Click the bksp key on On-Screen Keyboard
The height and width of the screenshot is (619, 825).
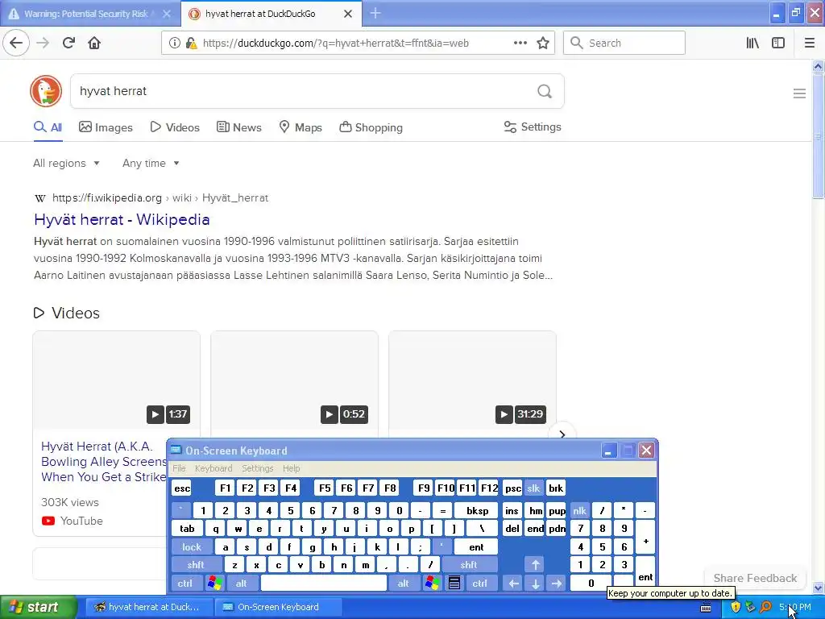click(477, 510)
